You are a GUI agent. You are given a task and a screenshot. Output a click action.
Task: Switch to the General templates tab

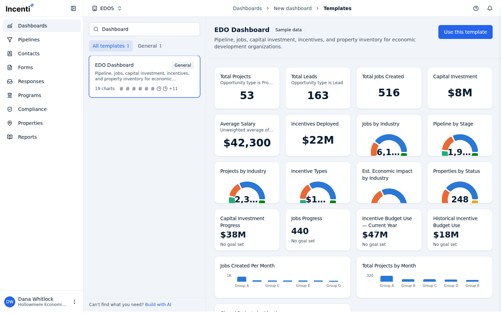150,46
